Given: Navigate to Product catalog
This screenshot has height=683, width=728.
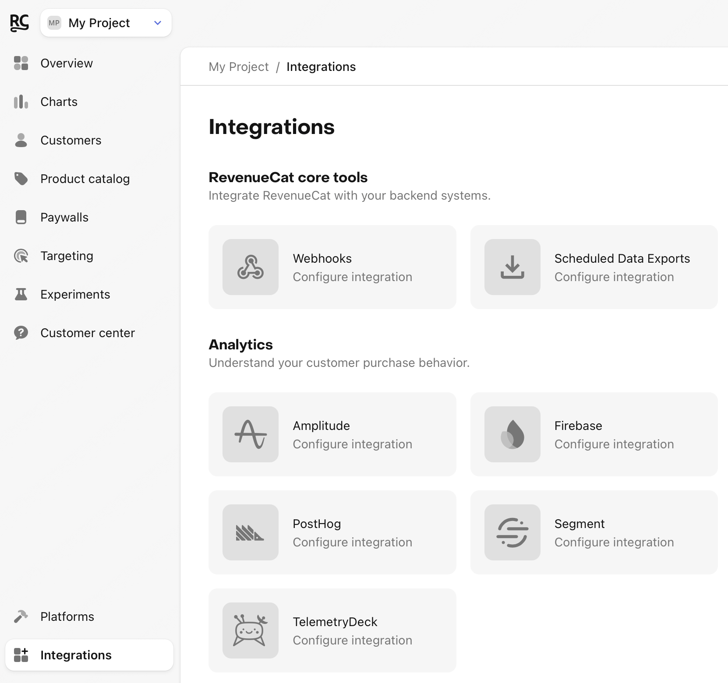Looking at the screenshot, I should (85, 179).
